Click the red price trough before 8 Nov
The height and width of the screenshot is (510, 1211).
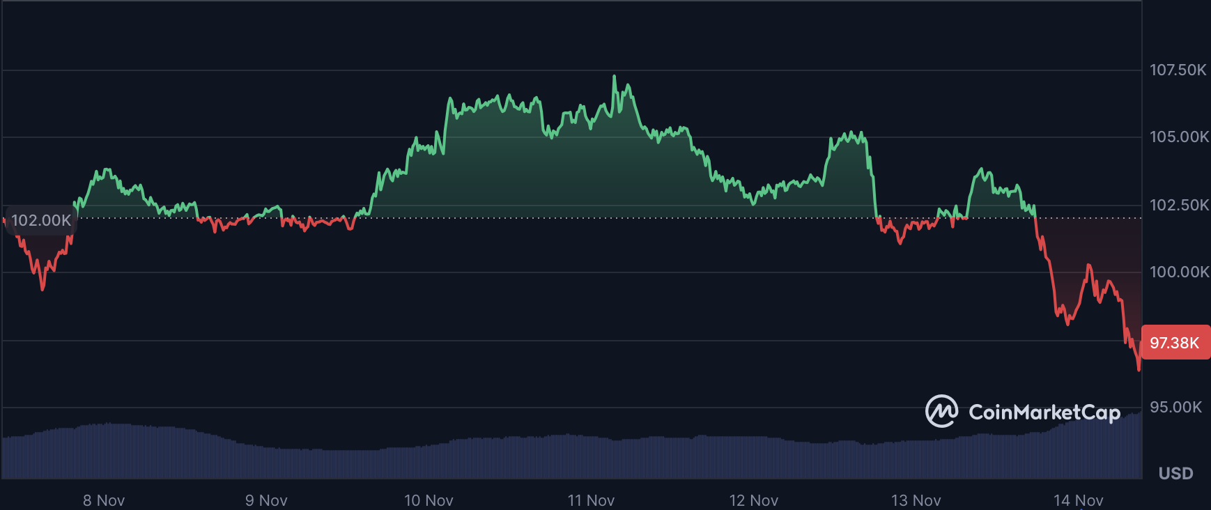[x=43, y=288]
